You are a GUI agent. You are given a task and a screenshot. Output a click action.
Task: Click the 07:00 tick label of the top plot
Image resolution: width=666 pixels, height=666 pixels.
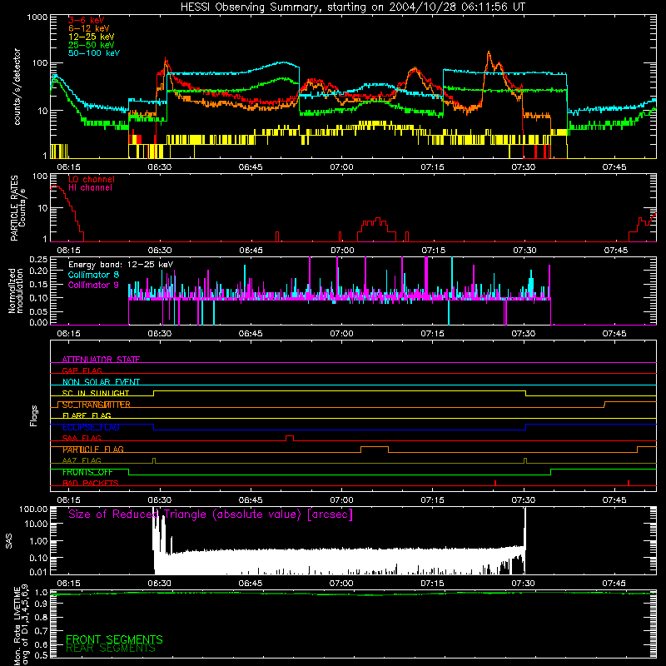[341, 167]
